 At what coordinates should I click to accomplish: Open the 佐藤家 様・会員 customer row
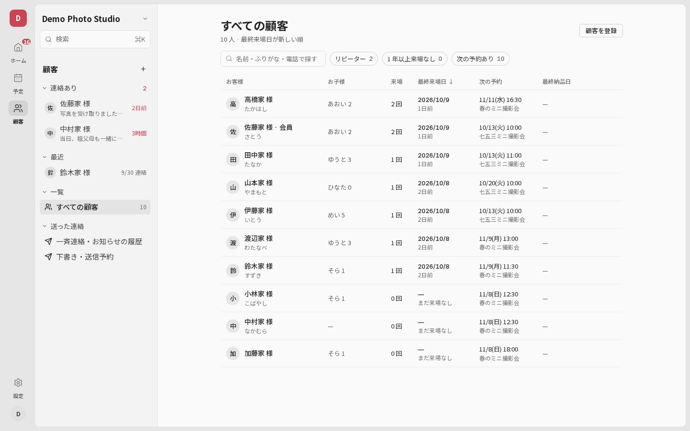pos(422,132)
